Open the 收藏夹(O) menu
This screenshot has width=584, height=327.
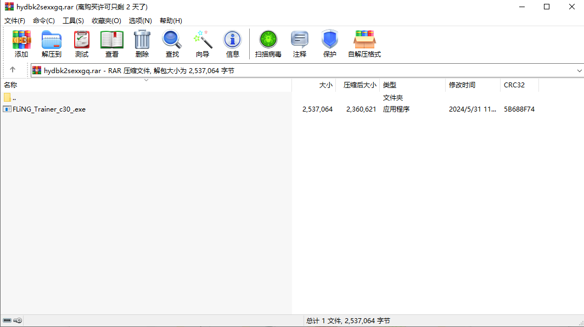(106, 21)
